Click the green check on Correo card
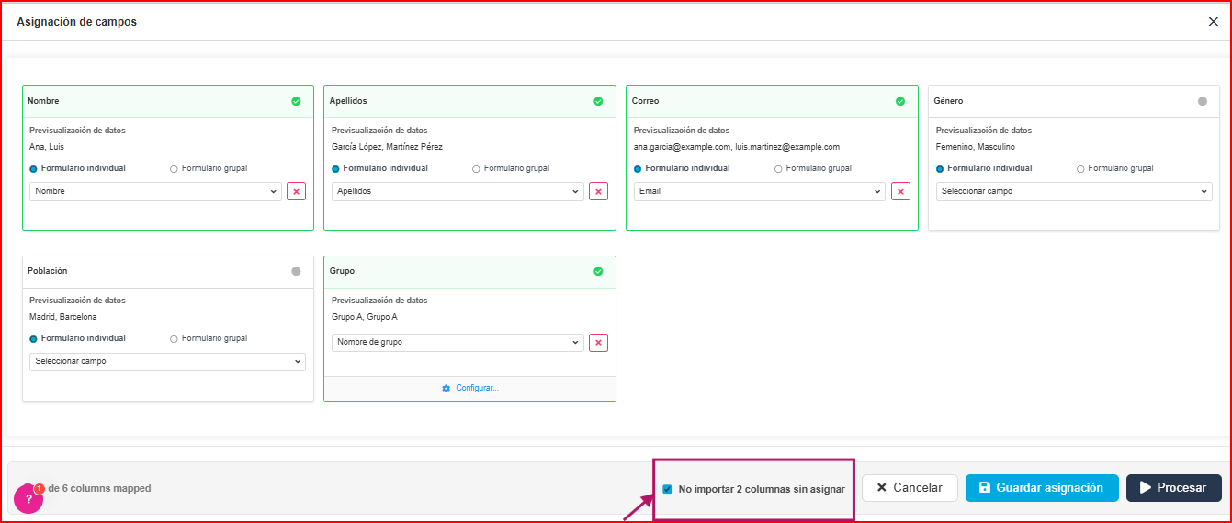This screenshot has height=523, width=1232. 900,101
